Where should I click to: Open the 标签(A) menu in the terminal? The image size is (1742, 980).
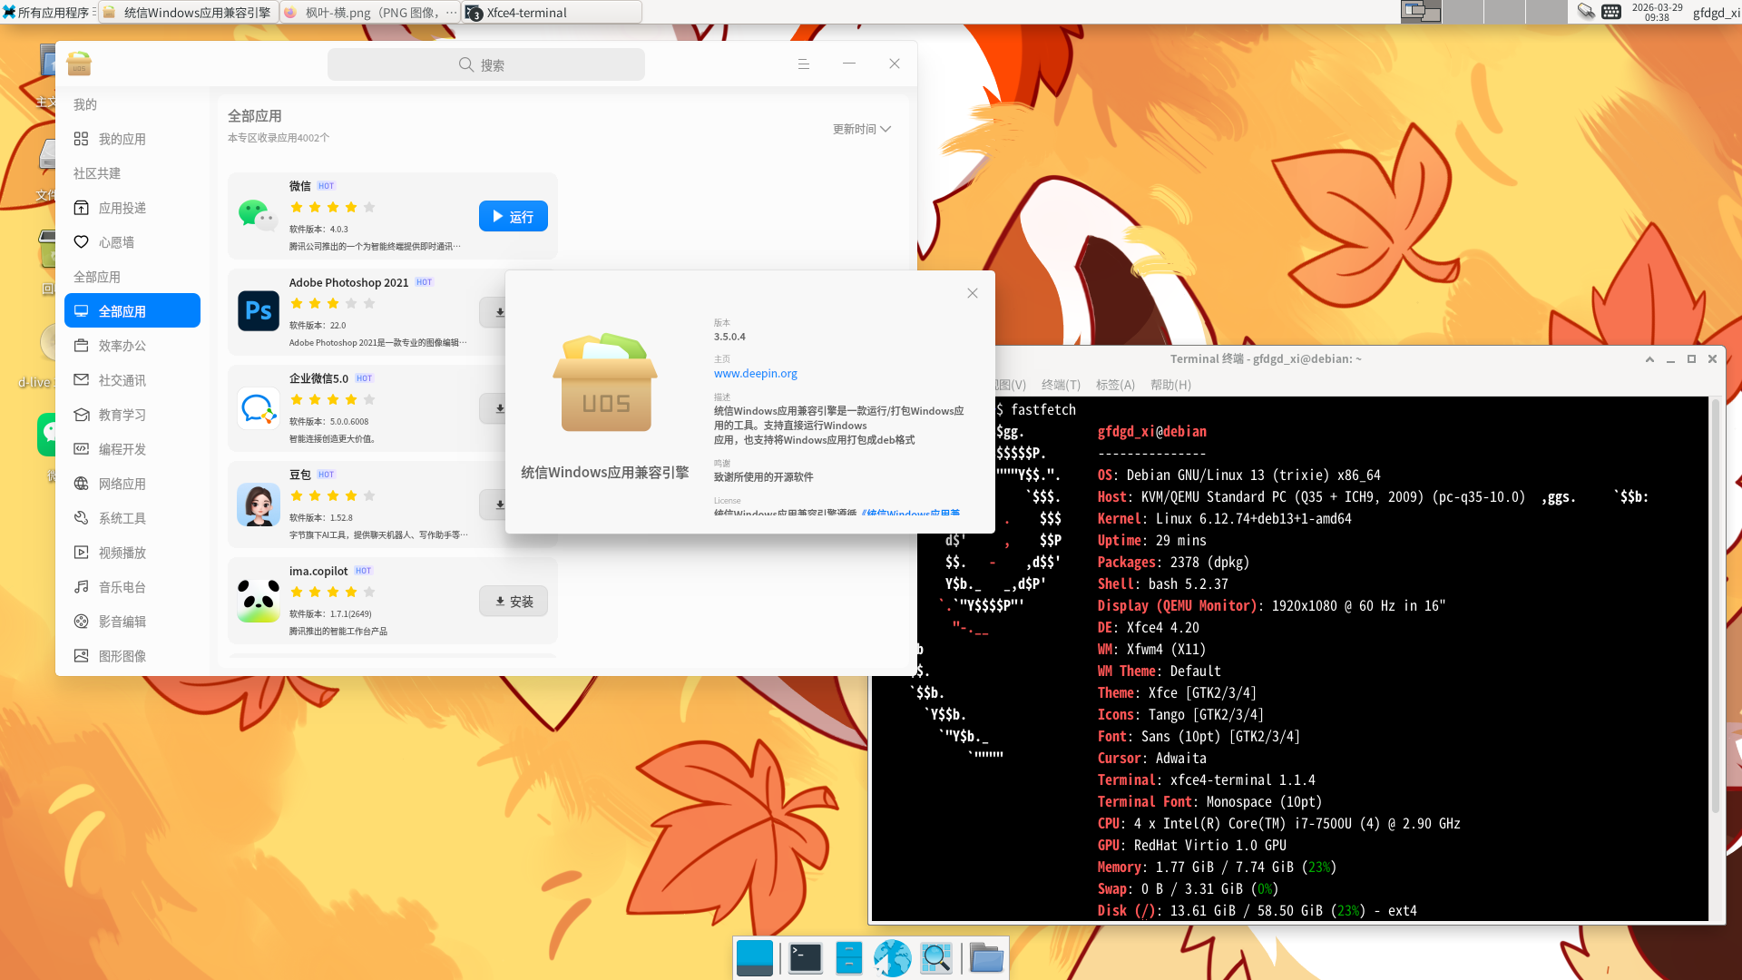point(1115,385)
